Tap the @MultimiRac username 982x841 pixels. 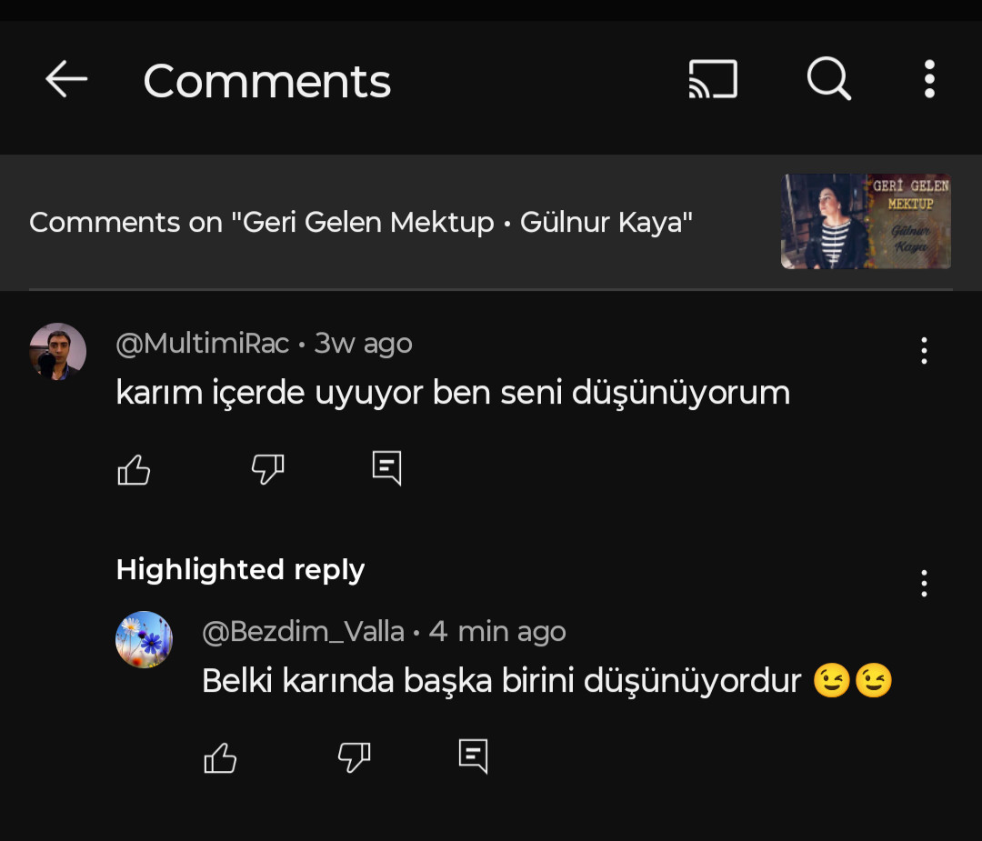[x=202, y=344]
